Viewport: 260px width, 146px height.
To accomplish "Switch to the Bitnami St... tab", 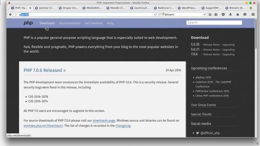I will click(x=236, y=8).
